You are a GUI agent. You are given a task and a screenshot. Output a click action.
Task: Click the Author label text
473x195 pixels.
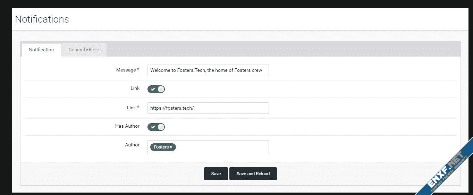[x=132, y=145]
